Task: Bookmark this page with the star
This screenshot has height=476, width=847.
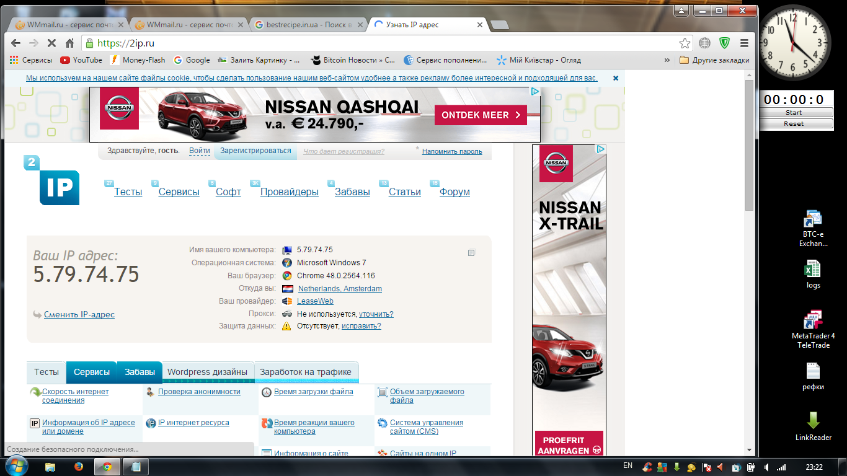Action: tap(685, 43)
